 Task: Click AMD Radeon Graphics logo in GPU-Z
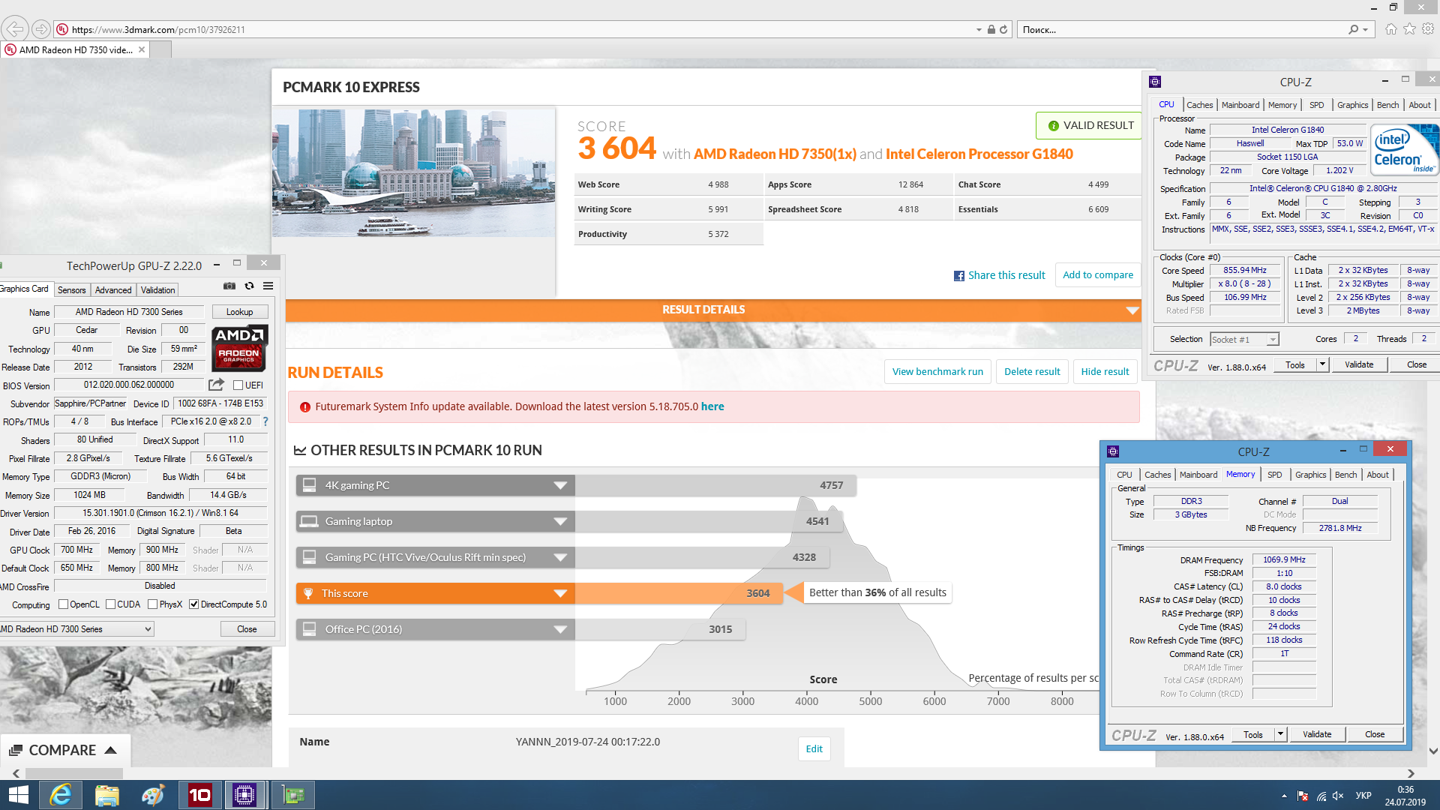point(238,348)
